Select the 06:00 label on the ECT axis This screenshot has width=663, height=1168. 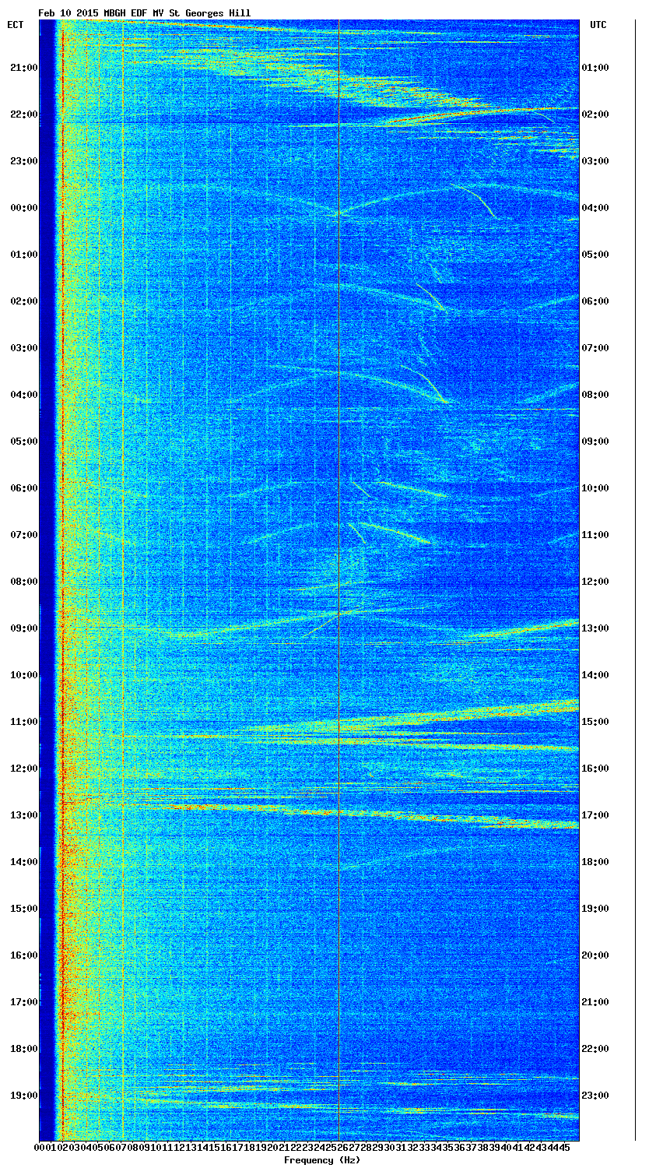[x=24, y=488]
